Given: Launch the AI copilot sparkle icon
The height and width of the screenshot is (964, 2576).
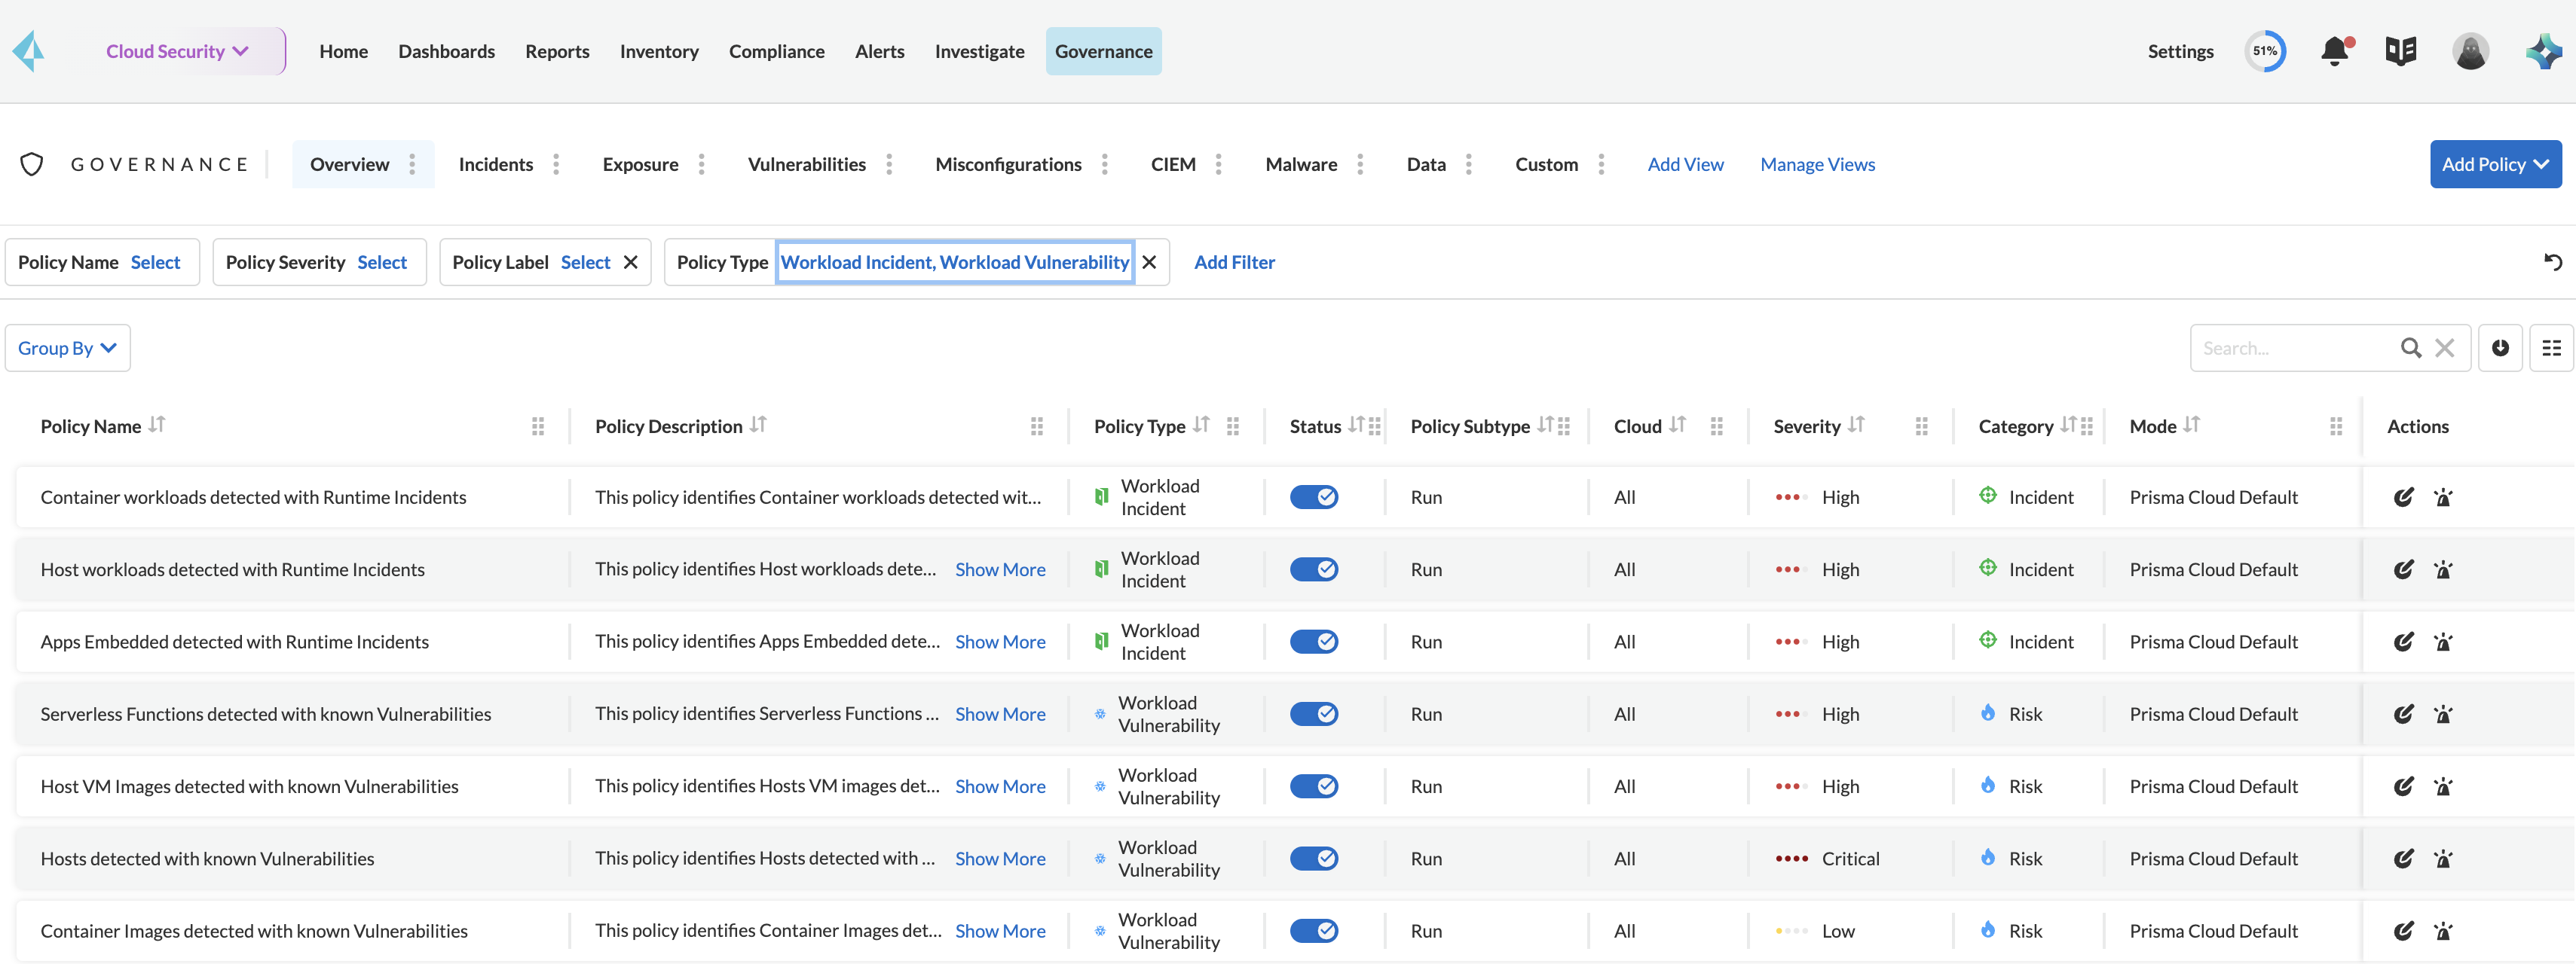Looking at the screenshot, I should pyautogui.click(x=2543, y=51).
